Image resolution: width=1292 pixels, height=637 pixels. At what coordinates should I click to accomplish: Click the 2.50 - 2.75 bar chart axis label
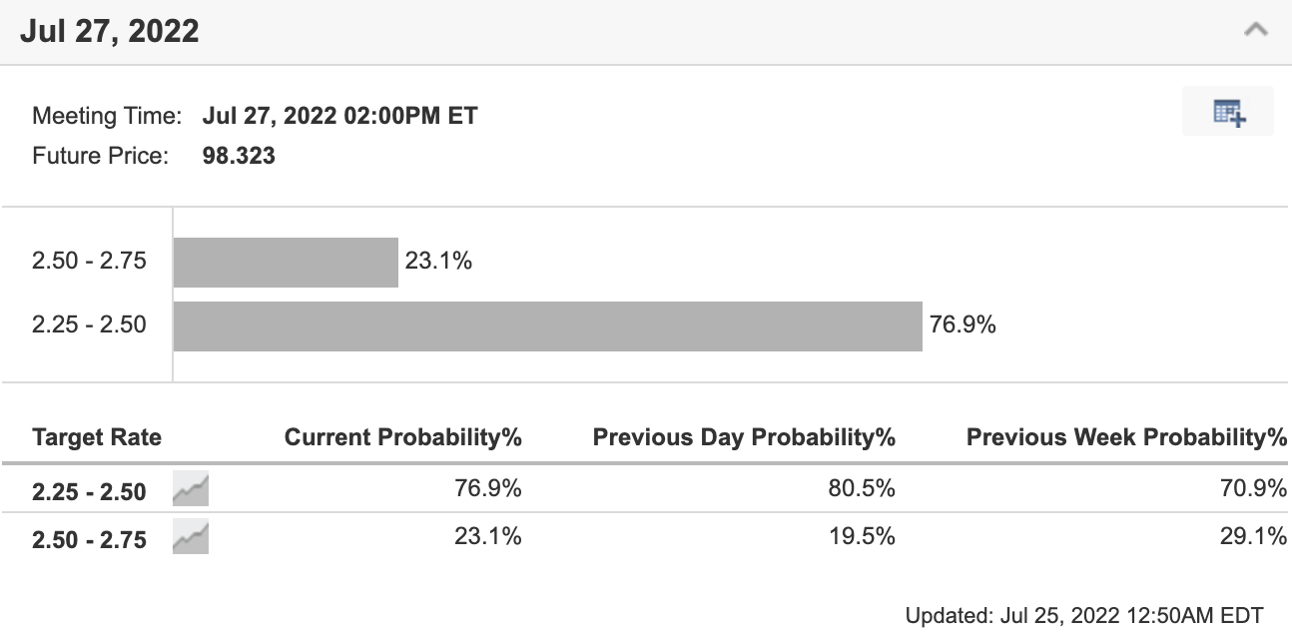pos(89,263)
